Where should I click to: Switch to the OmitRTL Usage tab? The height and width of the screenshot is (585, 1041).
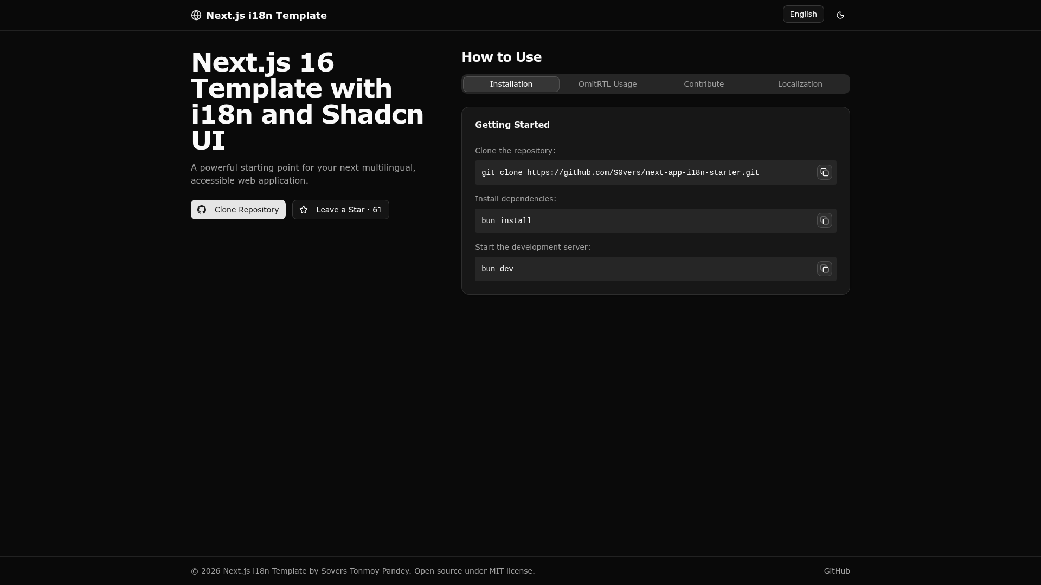pos(607,84)
